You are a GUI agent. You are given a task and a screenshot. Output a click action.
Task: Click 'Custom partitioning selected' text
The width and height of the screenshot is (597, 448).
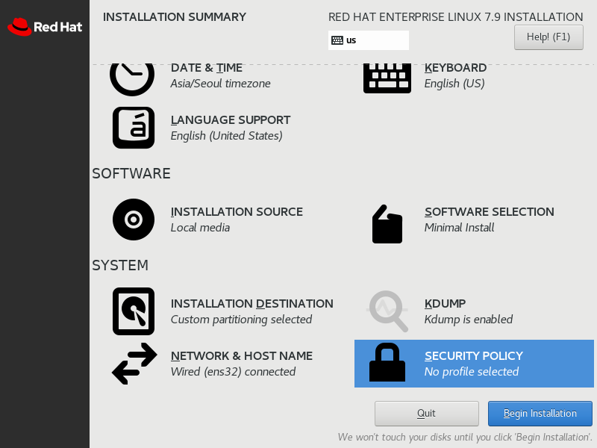(241, 320)
